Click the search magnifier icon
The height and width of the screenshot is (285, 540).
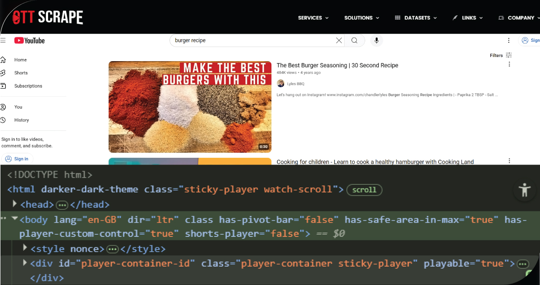tap(354, 40)
